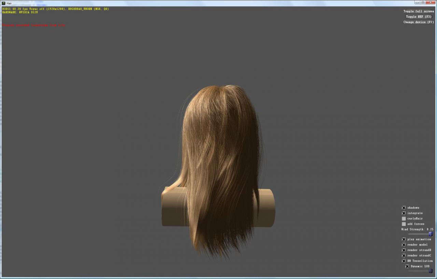Click the Toggle REF (F3) button
The width and height of the screenshot is (437, 279).
tap(419, 17)
